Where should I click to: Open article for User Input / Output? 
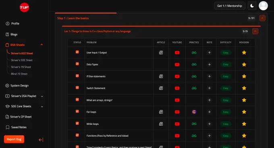coord(161,52)
